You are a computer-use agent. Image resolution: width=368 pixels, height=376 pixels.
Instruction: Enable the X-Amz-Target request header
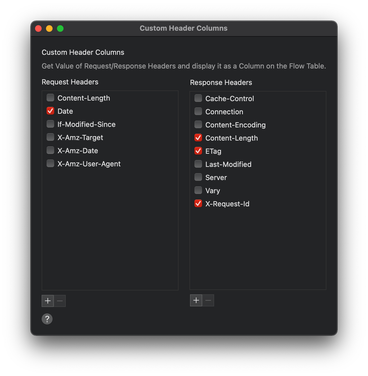[50, 137]
